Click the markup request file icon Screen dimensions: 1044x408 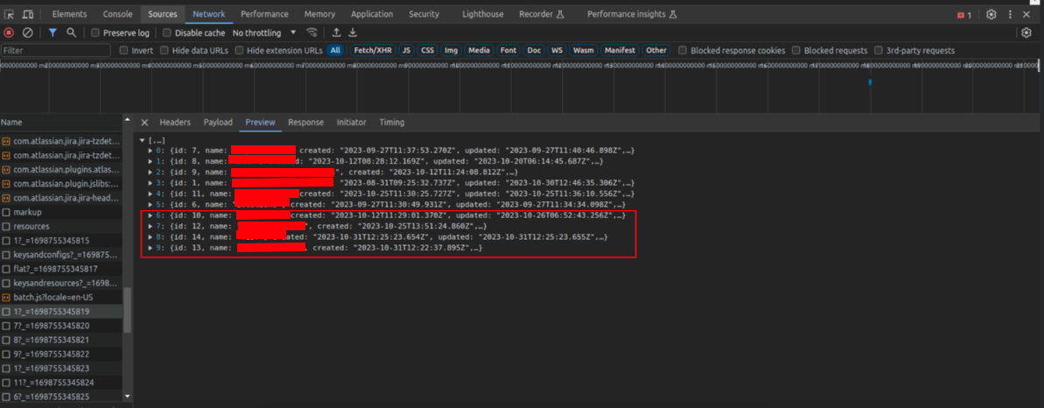pyautogui.click(x=6, y=212)
